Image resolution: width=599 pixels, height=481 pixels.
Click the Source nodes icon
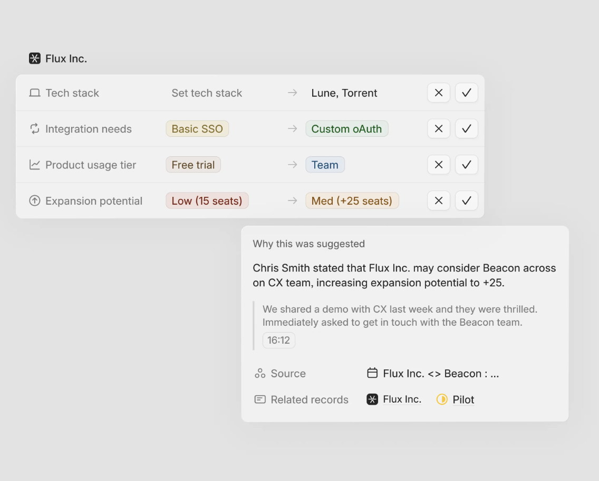click(260, 374)
